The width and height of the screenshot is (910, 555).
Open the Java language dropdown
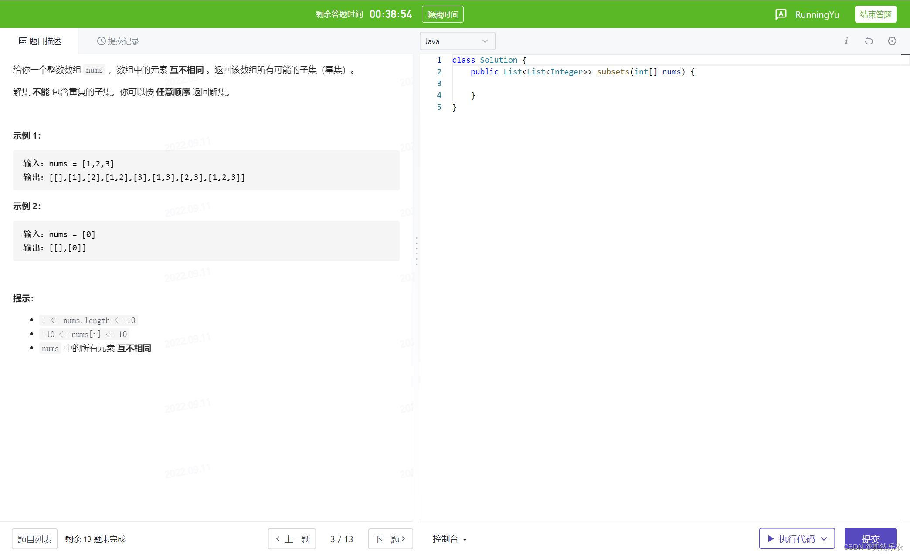coord(457,41)
